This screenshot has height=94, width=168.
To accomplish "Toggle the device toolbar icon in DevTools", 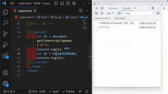I will click(x=102, y=8).
